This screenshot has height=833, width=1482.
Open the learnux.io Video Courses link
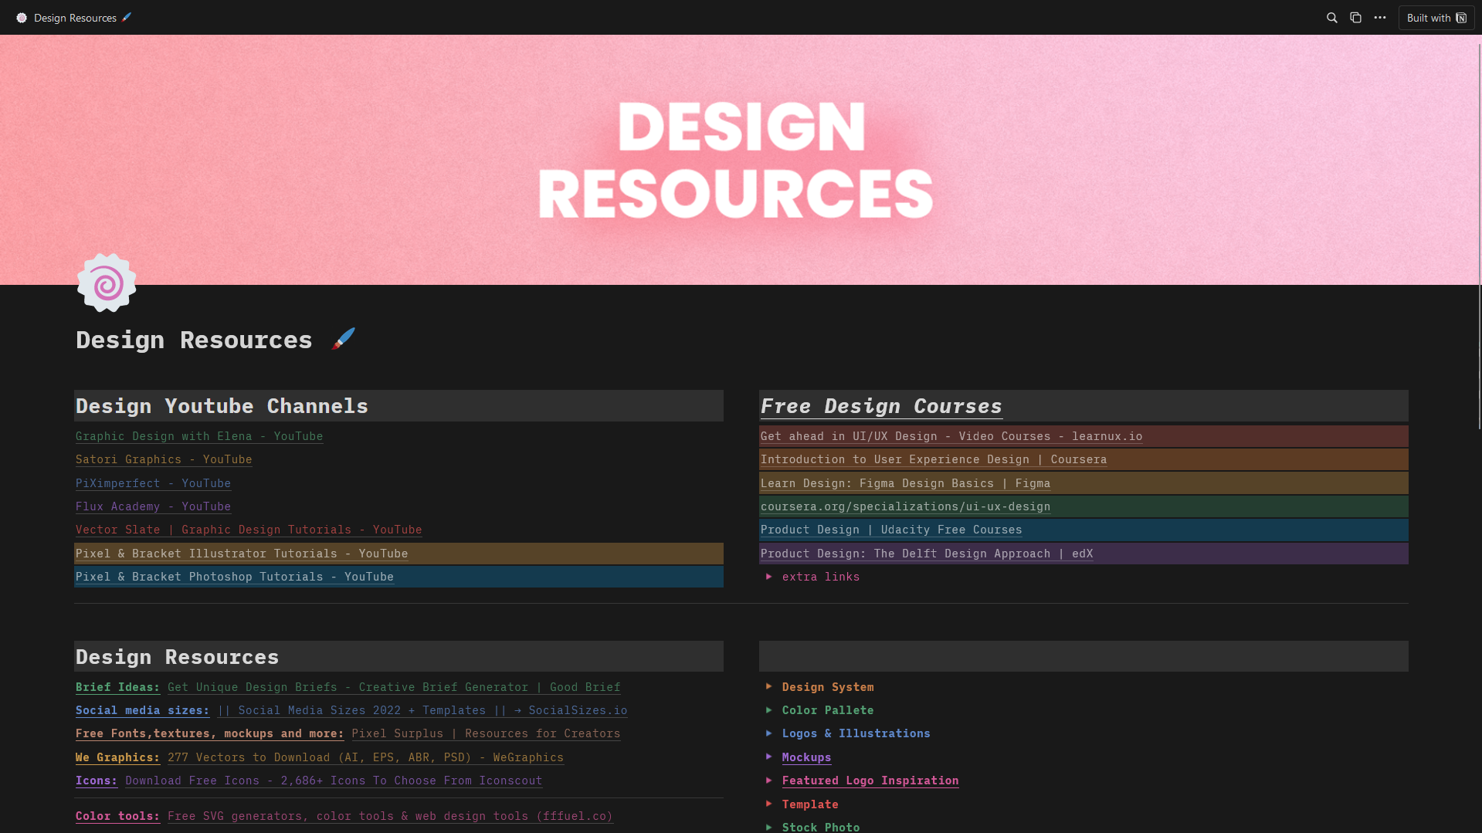tap(951, 436)
